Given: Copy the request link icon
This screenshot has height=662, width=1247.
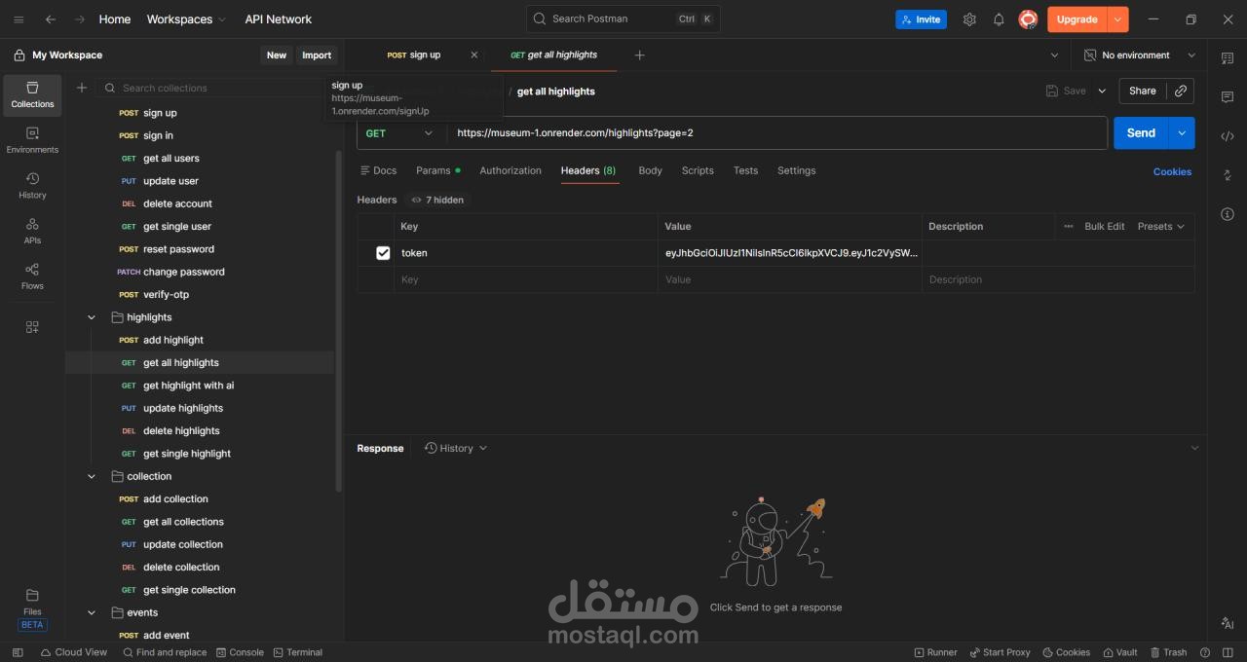Looking at the screenshot, I should click(1181, 91).
